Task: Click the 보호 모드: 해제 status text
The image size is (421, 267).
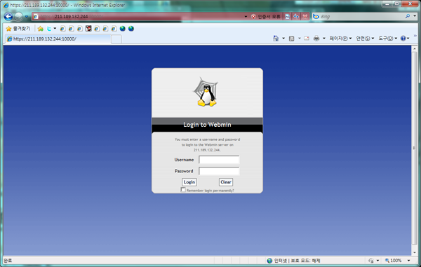Action: (305, 261)
